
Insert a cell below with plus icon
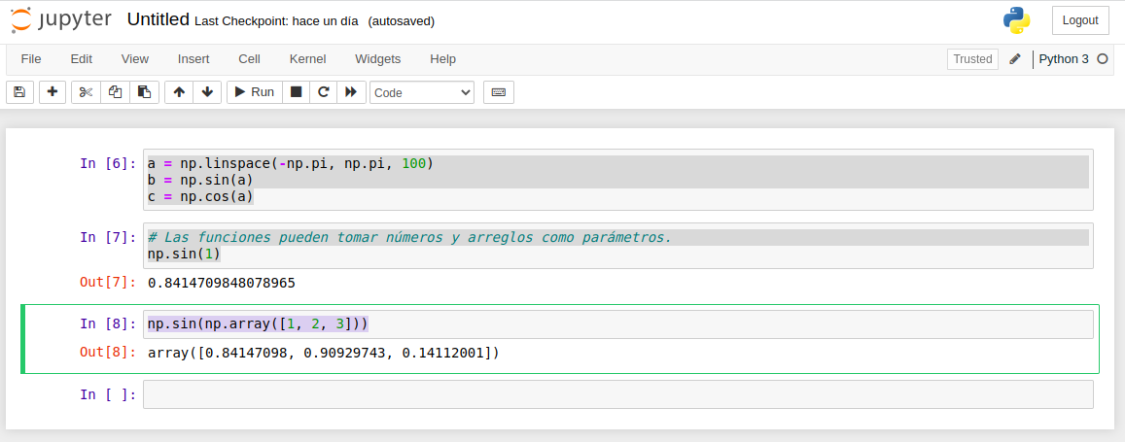coord(53,92)
